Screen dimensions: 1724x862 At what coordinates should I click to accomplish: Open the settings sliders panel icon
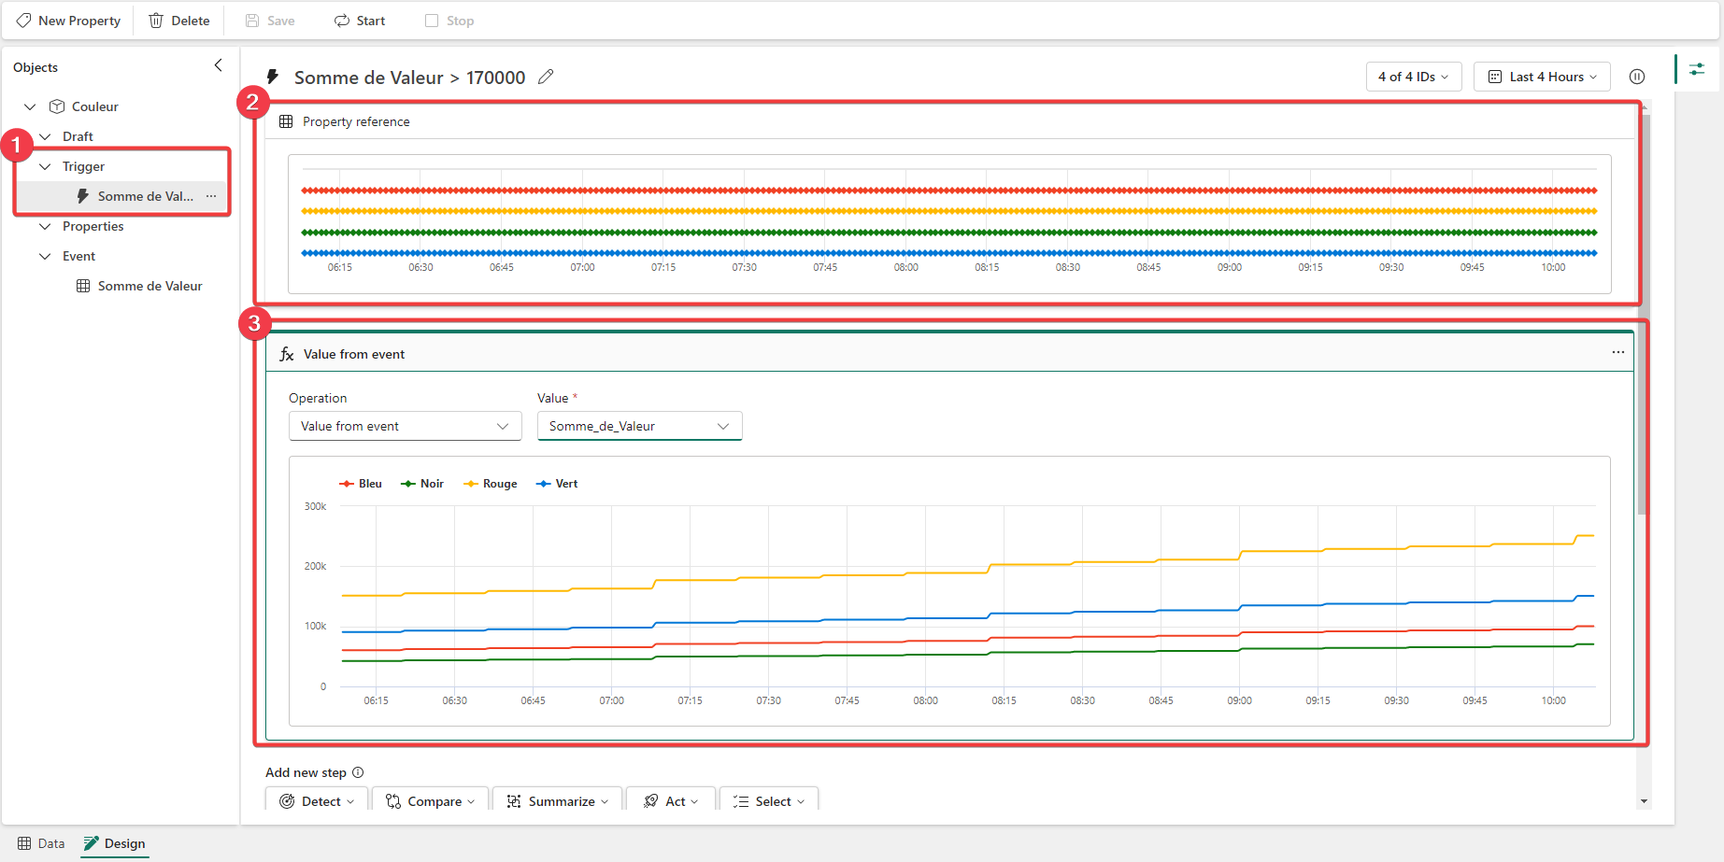[x=1697, y=69]
